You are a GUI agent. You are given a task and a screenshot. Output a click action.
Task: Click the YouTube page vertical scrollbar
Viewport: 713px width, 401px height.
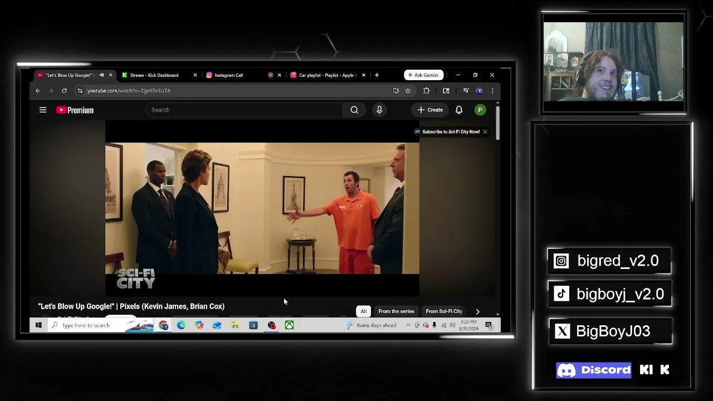498,123
